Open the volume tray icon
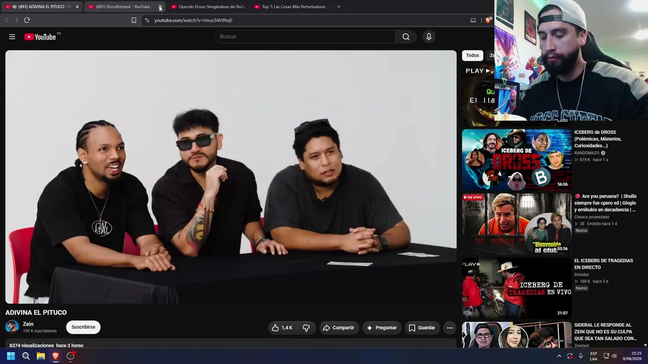 click(614, 356)
